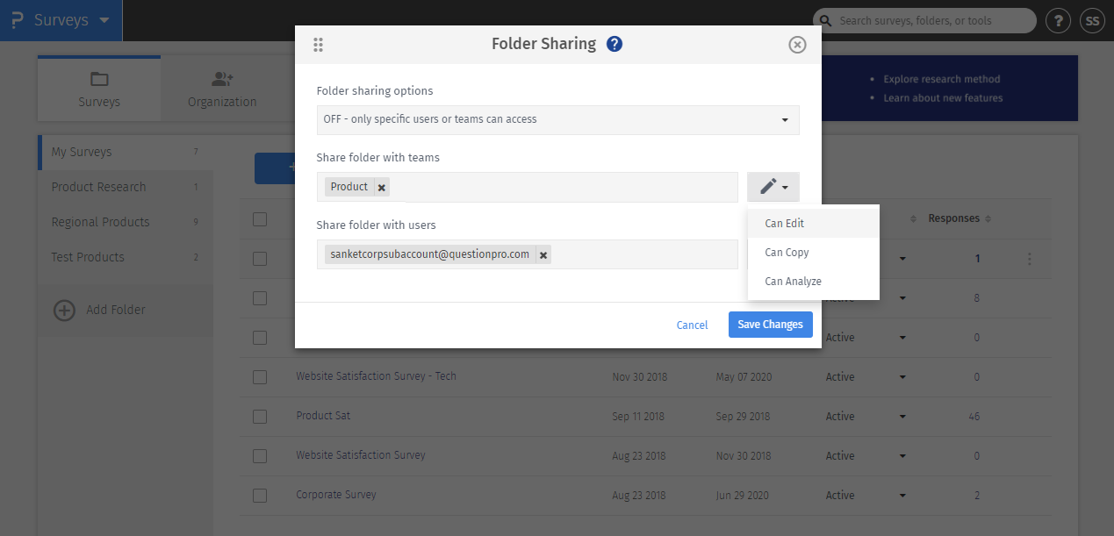The image size is (1114, 536).
Task: Click the search magnifier icon
Action: (x=826, y=20)
